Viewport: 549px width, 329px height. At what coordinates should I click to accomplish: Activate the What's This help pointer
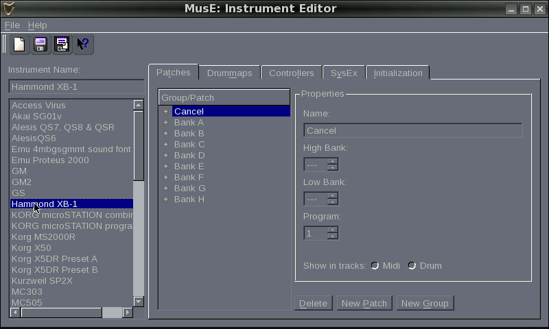(83, 45)
